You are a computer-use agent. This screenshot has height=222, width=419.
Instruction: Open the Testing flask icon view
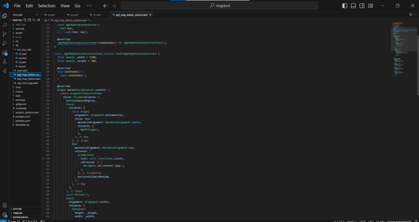5,62
